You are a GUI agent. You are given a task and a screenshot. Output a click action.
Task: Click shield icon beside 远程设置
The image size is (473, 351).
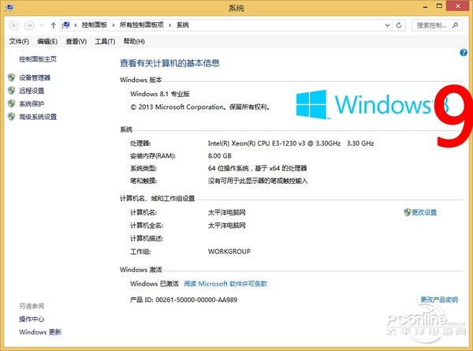tap(12, 91)
